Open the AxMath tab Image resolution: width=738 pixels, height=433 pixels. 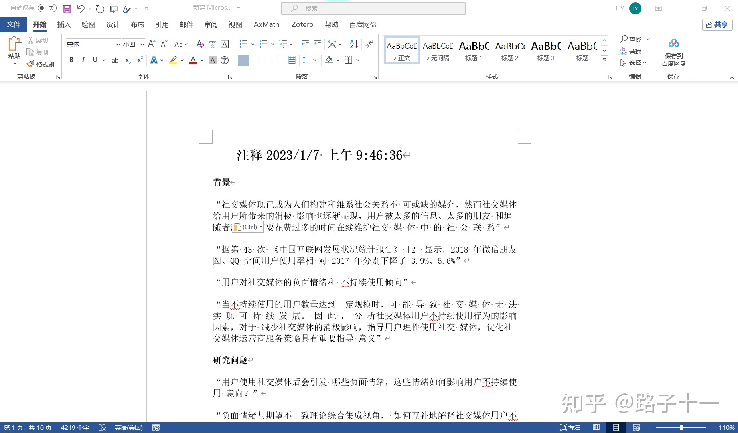pos(266,24)
